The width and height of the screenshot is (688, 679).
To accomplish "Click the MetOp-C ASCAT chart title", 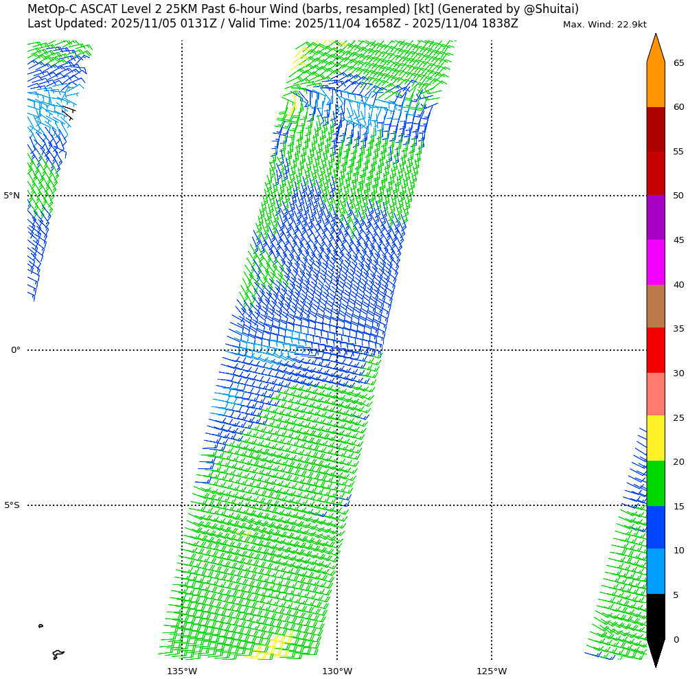I will pyautogui.click(x=302, y=10).
